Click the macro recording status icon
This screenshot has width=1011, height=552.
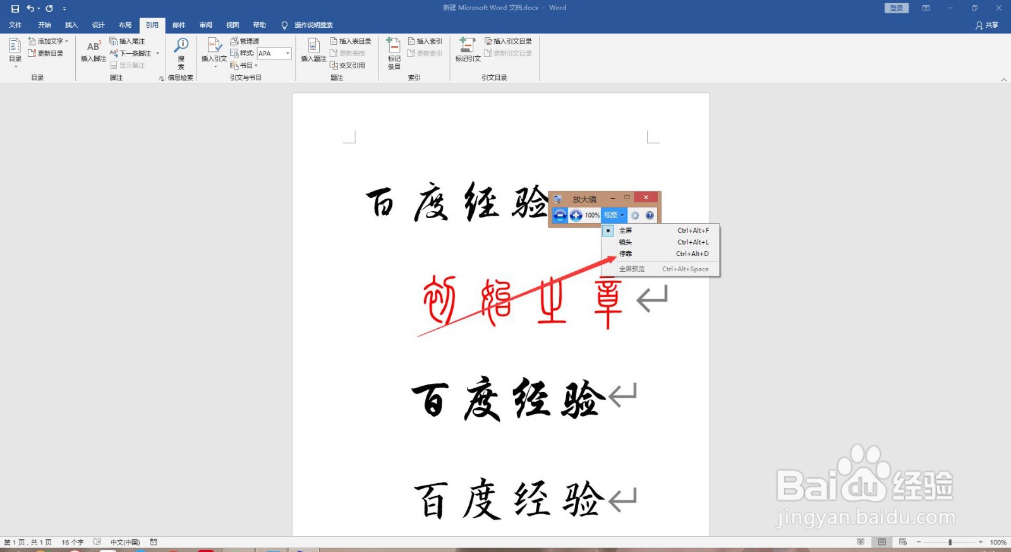tap(154, 543)
